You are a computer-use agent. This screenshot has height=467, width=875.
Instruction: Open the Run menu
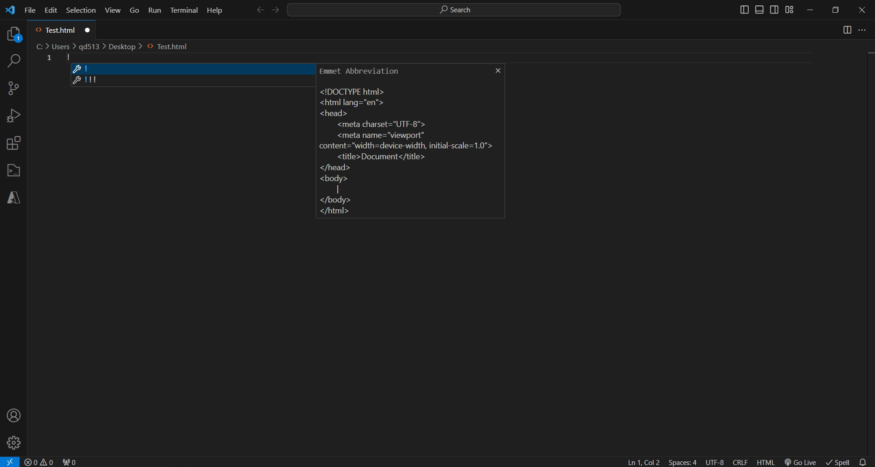(154, 10)
